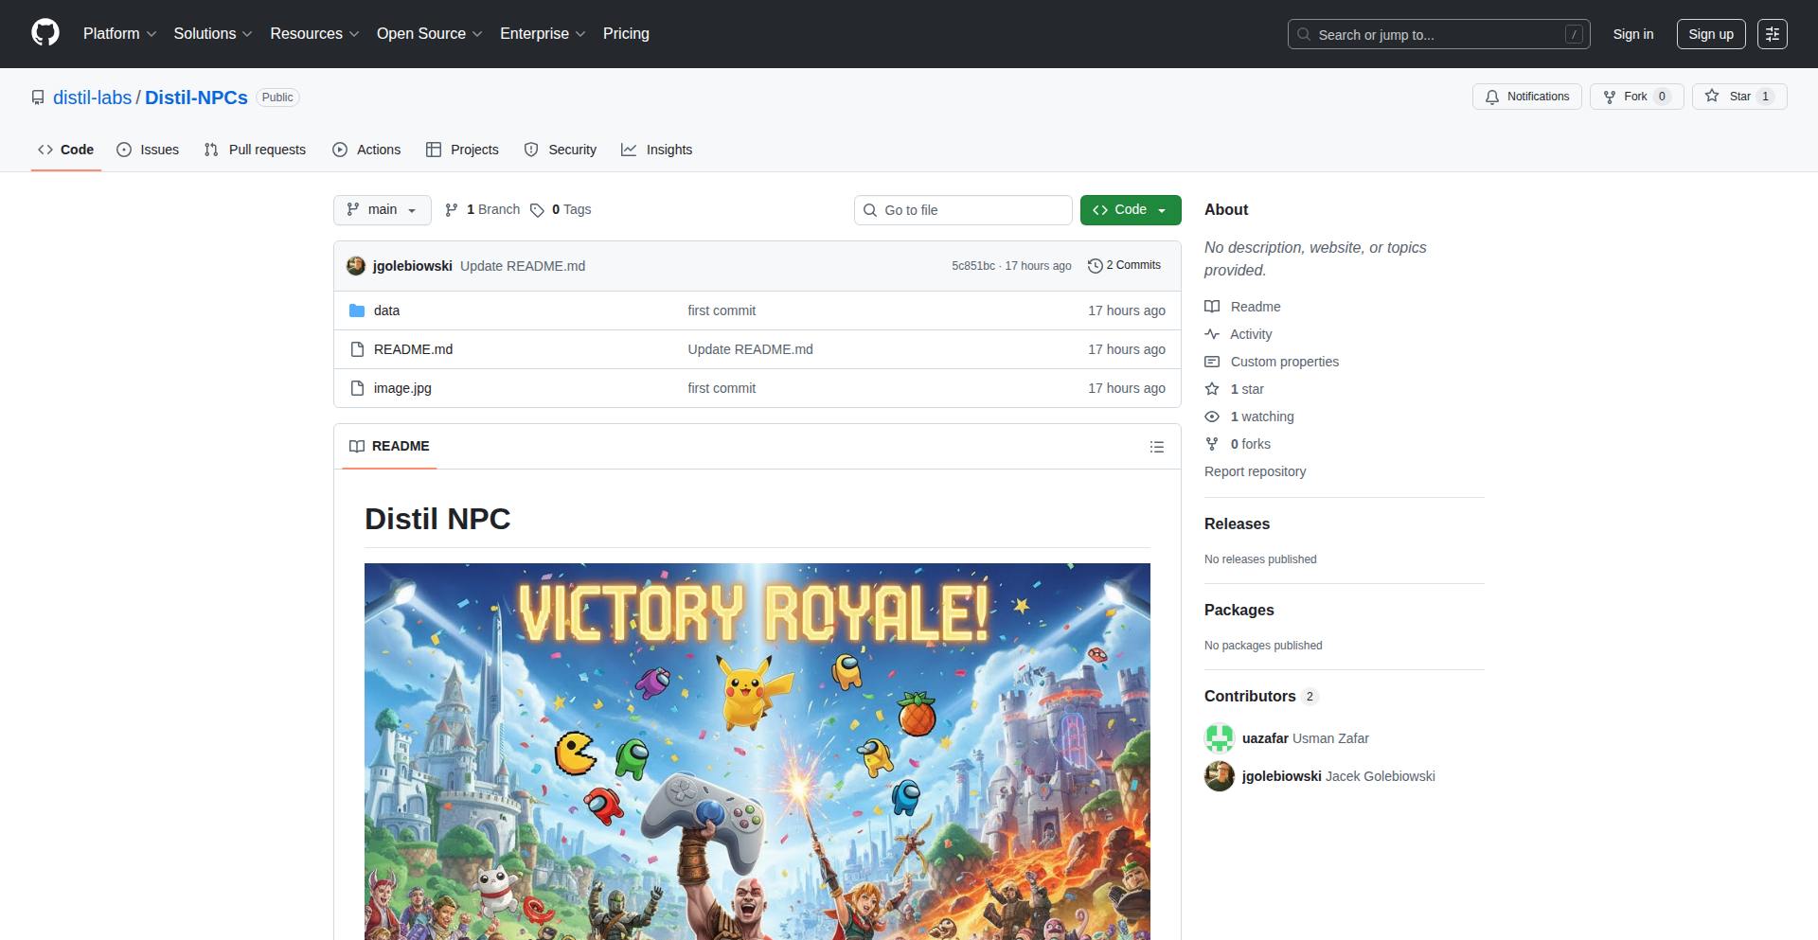Click the data folder icon
The image size is (1818, 940).
(357, 310)
